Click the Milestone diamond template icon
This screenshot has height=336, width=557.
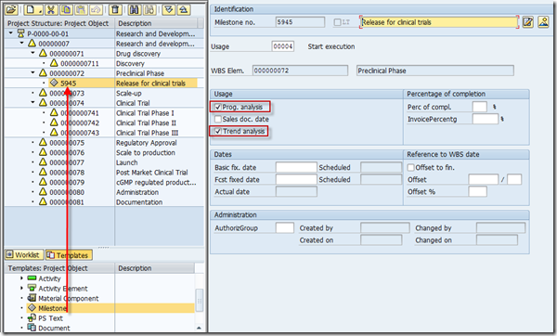point(32,307)
